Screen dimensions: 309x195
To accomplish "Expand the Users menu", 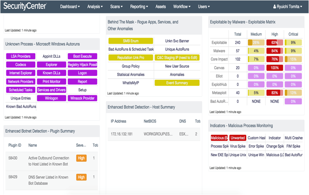I will [204, 6].
